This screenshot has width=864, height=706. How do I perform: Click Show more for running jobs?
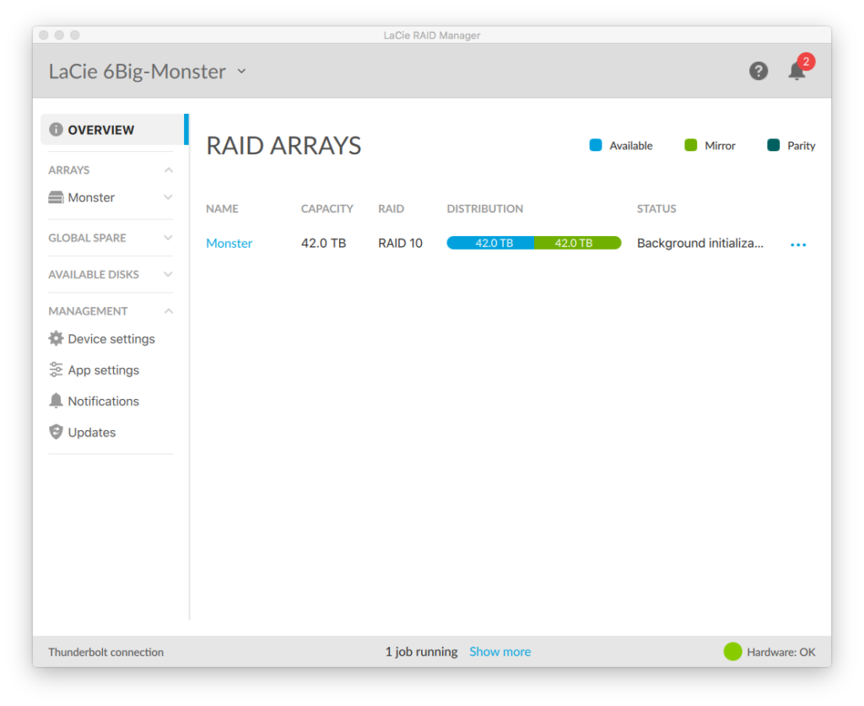[x=499, y=651]
